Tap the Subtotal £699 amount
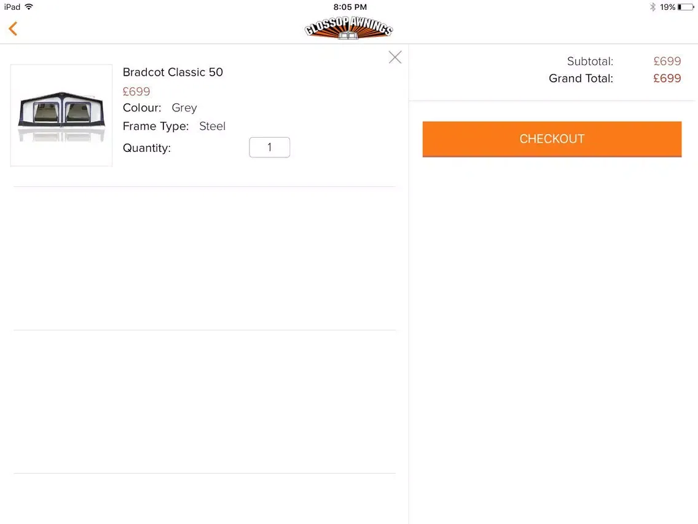Image resolution: width=698 pixels, height=524 pixels. pos(667,61)
